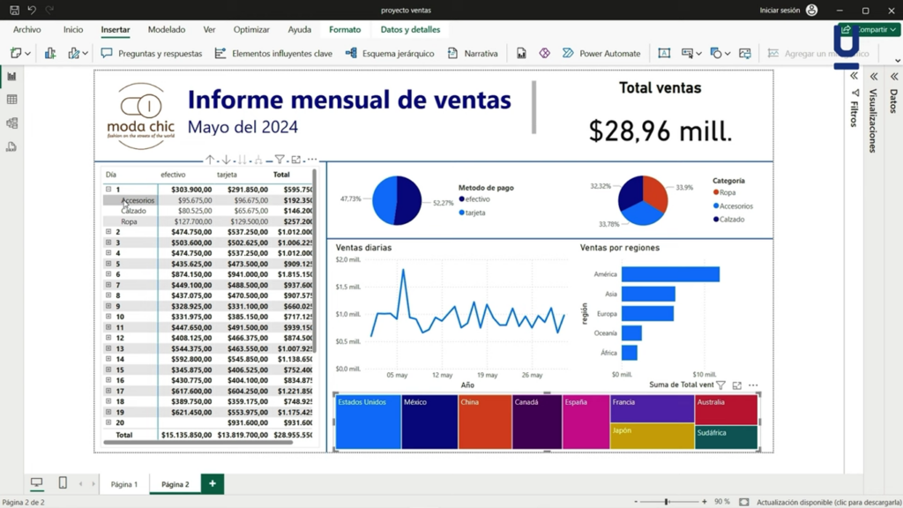Viewport: 903px width, 508px height.
Task: Open focus mode on the matrix visual
Action: click(295, 161)
